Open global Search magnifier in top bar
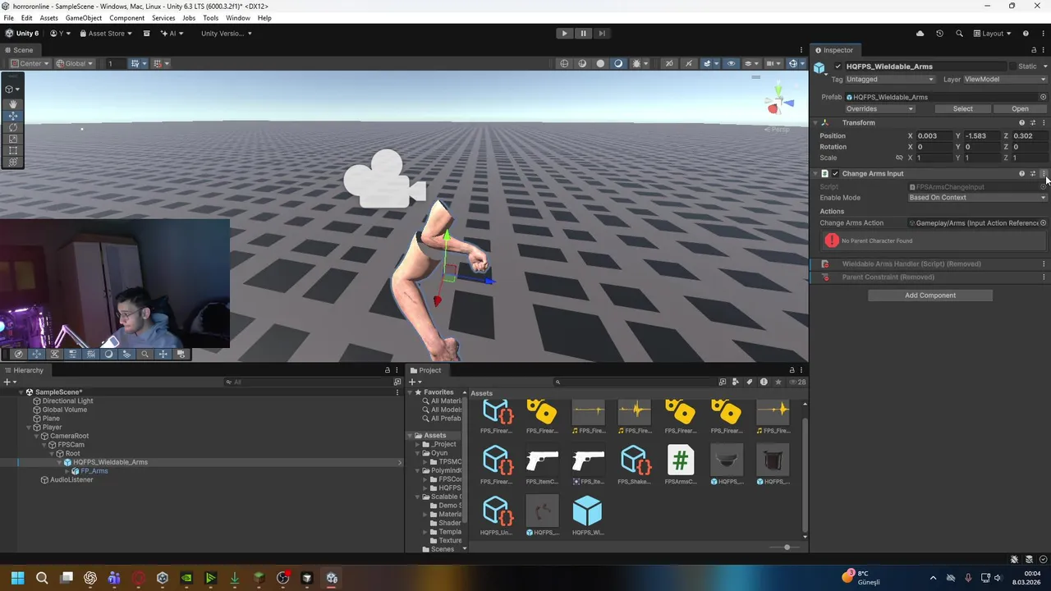This screenshot has width=1051, height=591. pos(959,34)
